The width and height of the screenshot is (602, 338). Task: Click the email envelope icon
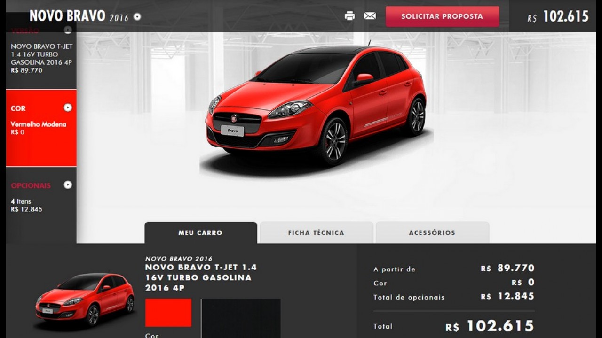click(370, 16)
